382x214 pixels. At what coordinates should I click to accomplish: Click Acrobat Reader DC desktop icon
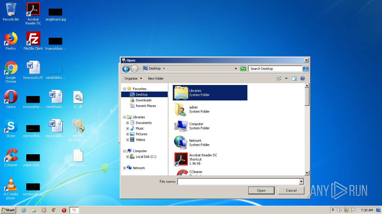[33, 14]
